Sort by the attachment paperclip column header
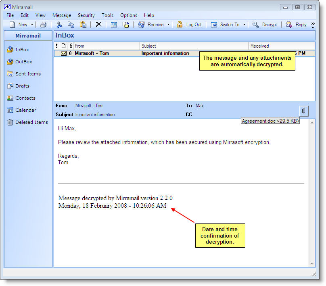Viewport: 326px width, 286px height. point(71,46)
